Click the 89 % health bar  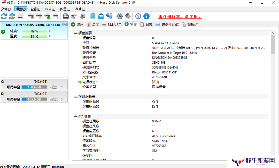tap(34, 31)
